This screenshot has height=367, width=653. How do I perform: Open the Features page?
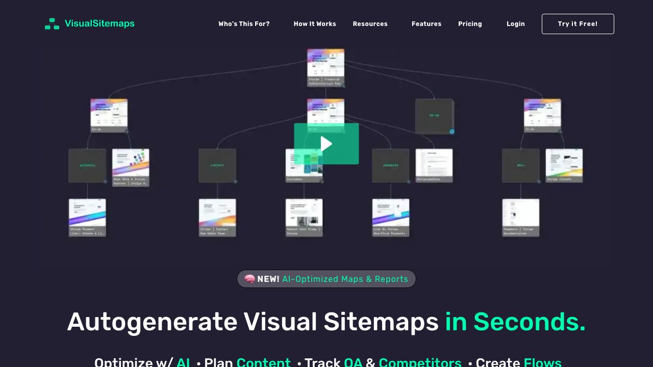pos(426,24)
